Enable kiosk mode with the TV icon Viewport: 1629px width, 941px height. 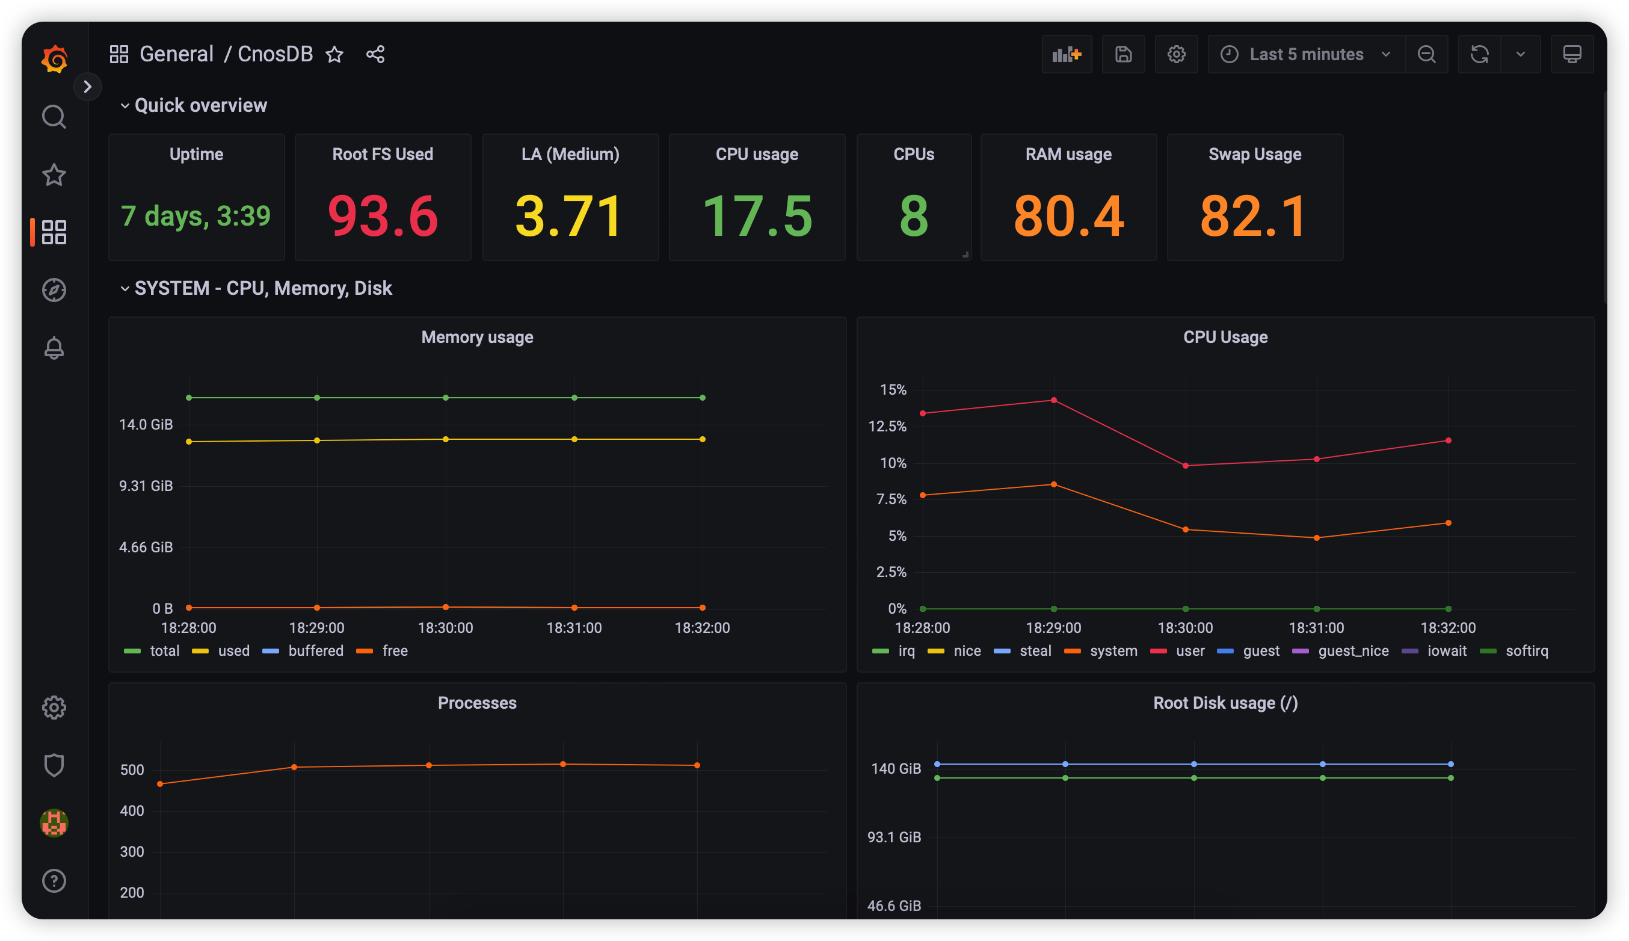[1572, 54]
